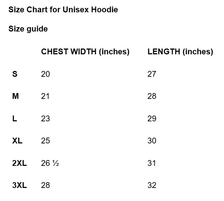
Task: Click length value 31 for size 2XL
Action: click(152, 163)
